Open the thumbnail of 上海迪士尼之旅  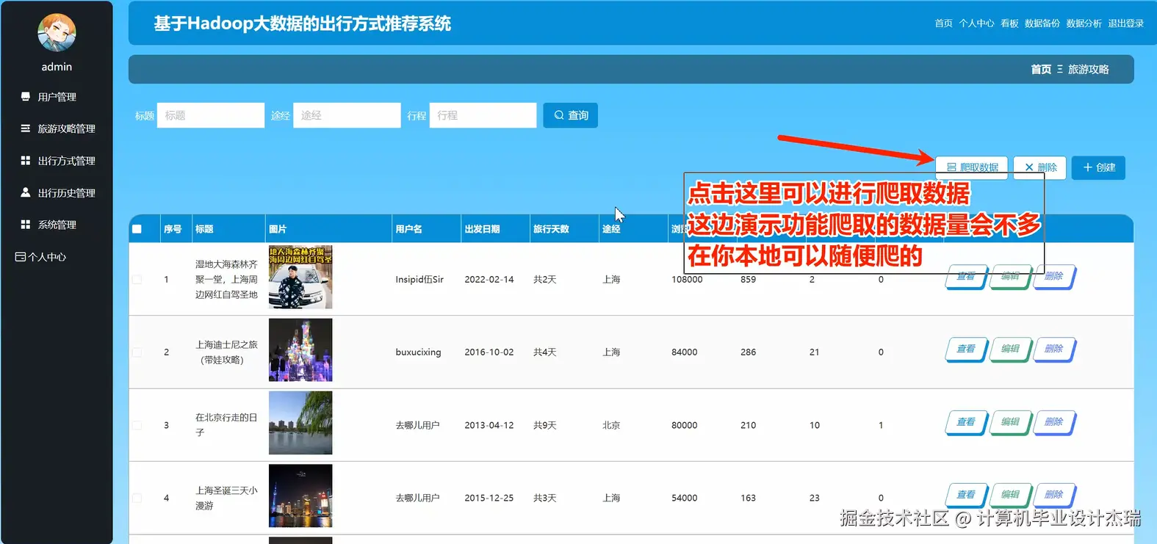300,349
